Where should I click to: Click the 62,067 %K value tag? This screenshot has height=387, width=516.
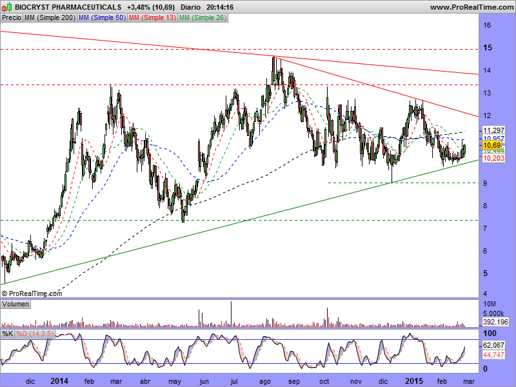pyautogui.click(x=493, y=345)
